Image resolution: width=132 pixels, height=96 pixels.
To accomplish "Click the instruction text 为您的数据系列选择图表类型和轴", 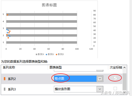I will point(24,62).
